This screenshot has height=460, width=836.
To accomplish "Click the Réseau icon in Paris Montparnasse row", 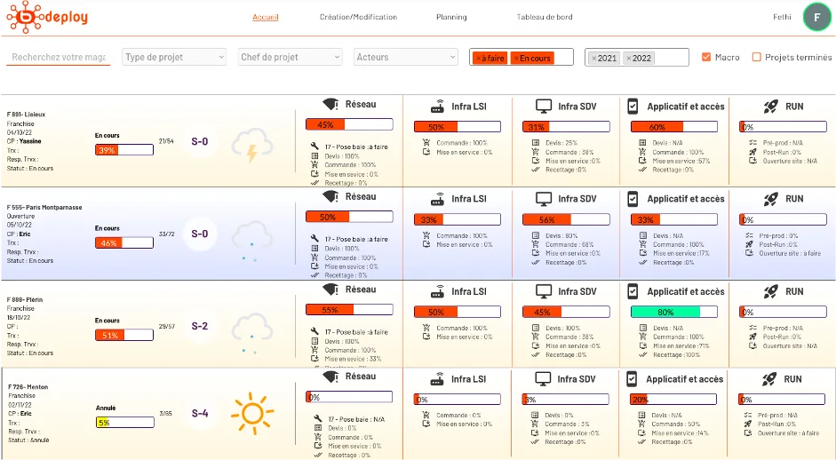I will point(330,196).
